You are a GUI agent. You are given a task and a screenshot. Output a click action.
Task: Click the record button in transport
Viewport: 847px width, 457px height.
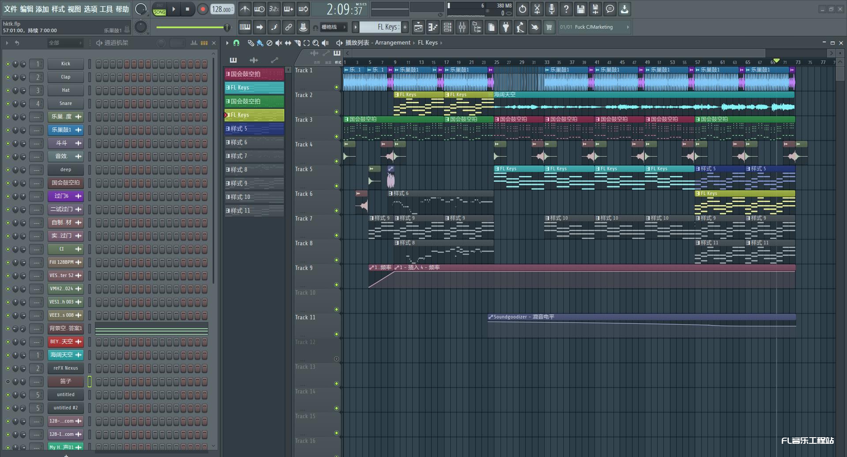tap(203, 9)
